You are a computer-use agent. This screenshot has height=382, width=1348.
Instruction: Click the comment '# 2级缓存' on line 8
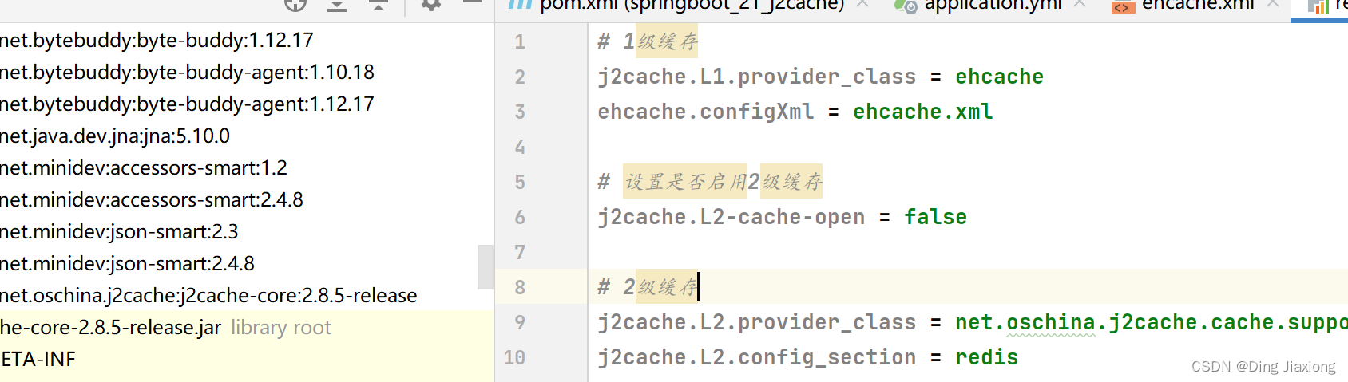point(648,287)
